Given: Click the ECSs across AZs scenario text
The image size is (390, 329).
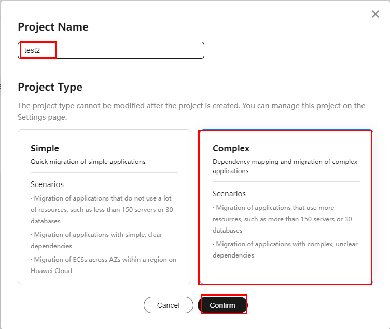Looking at the screenshot, I should click(103, 264).
